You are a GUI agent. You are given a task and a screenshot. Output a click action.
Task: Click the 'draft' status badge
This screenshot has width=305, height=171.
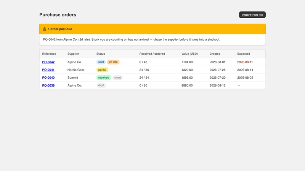pos(101,85)
